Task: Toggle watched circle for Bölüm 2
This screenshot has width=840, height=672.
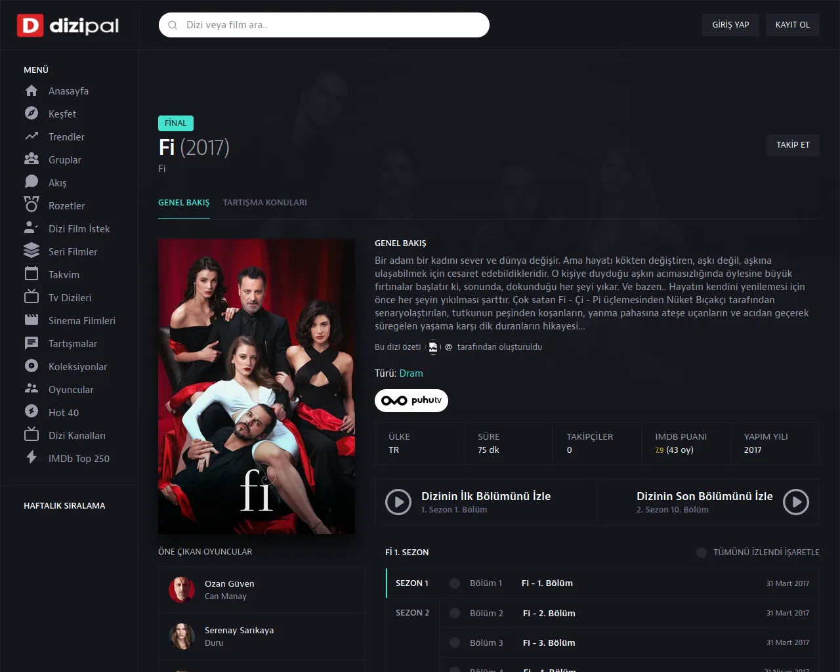Action: [455, 613]
